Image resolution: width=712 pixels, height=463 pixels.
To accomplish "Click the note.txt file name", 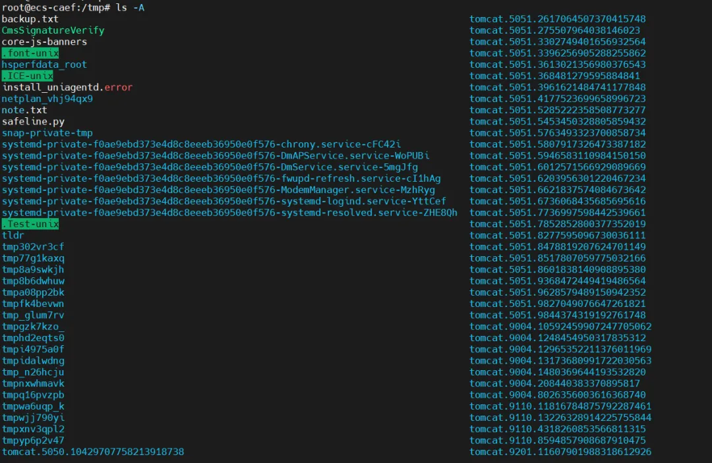I will 24,110.
